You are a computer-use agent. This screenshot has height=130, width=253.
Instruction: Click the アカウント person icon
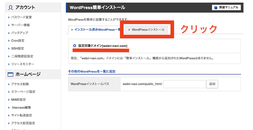pyautogui.click(x=11, y=8)
